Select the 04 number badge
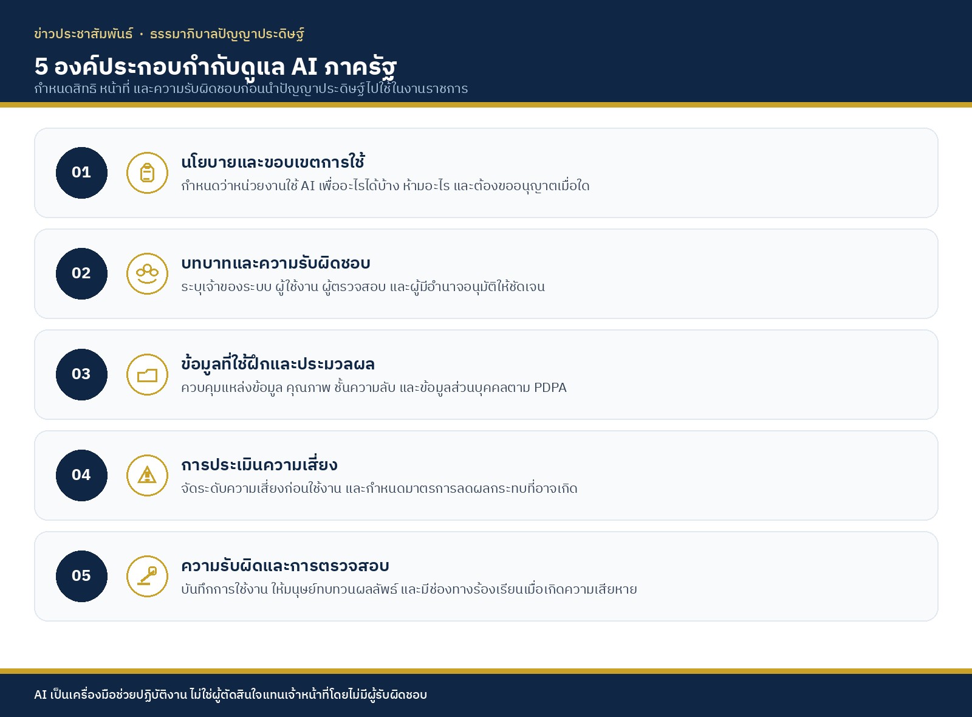 pyautogui.click(x=81, y=476)
